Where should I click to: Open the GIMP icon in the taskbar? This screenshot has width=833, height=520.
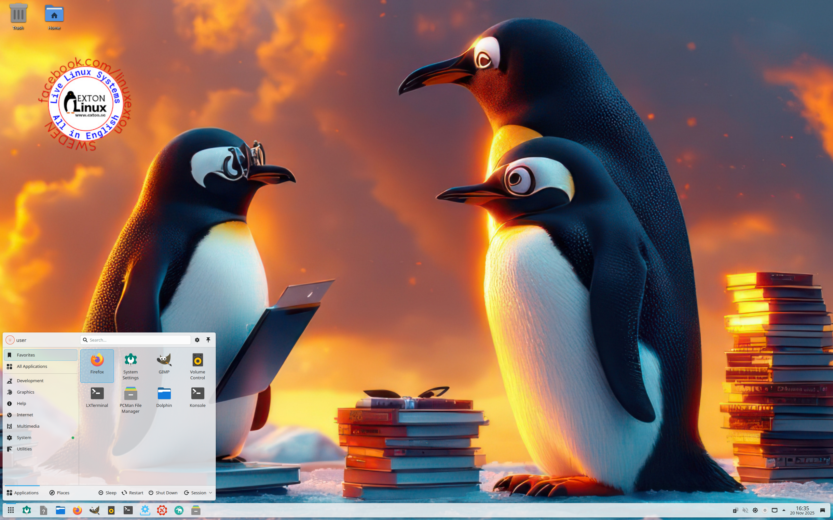[x=94, y=510]
